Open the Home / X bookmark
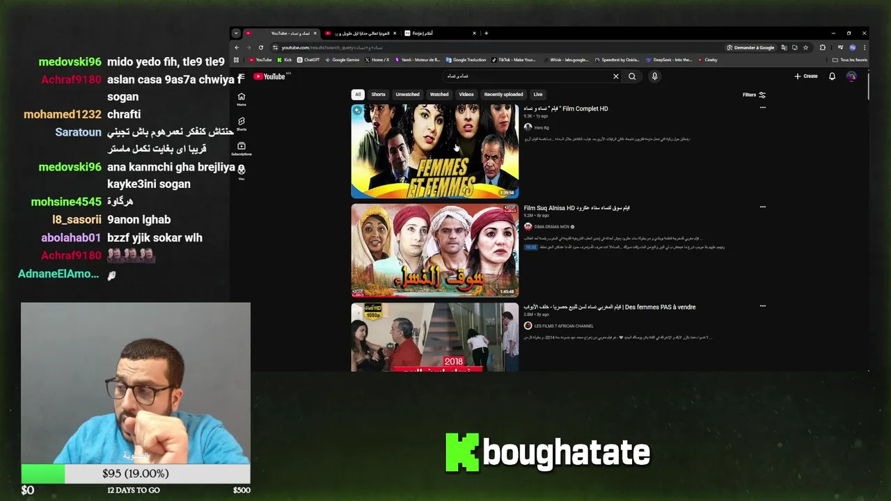The image size is (891, 501). pyautogui.click(x=377, y=60)
